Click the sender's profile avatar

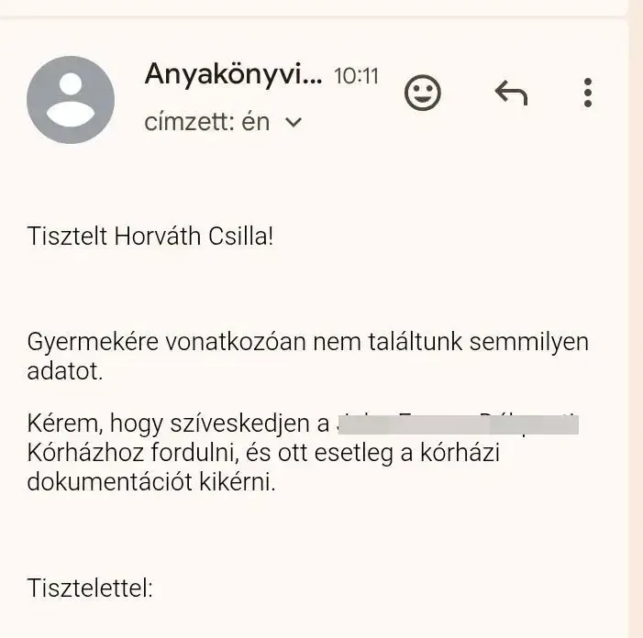(71, 100)
